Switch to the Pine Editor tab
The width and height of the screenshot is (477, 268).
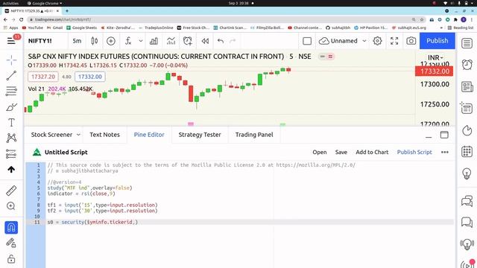click(149, 135)
